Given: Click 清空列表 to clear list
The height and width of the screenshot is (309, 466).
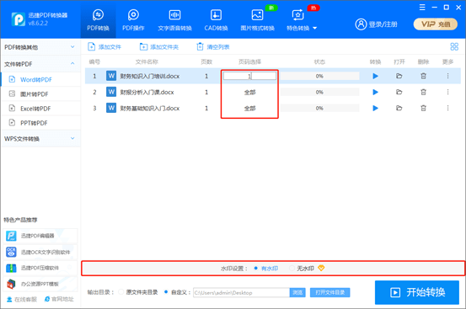Looking at the screenshot, I should point(213,47).
